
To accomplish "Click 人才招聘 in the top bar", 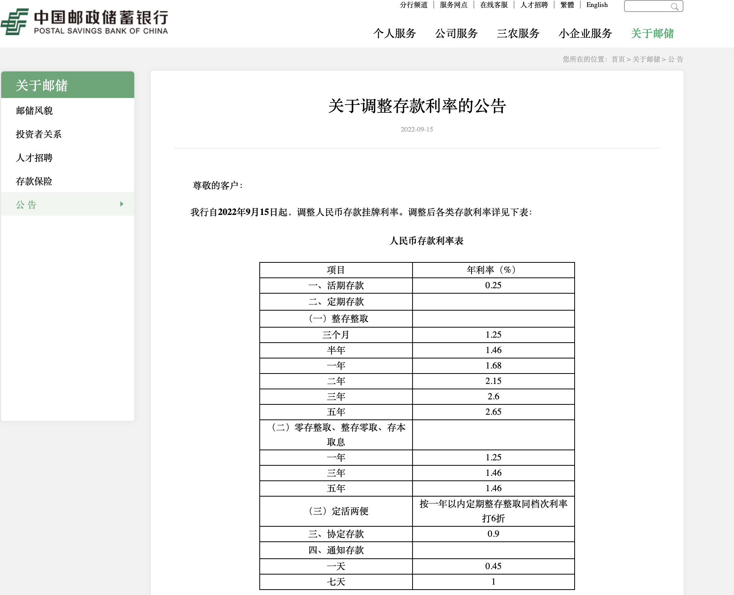I will coord(534,5).
